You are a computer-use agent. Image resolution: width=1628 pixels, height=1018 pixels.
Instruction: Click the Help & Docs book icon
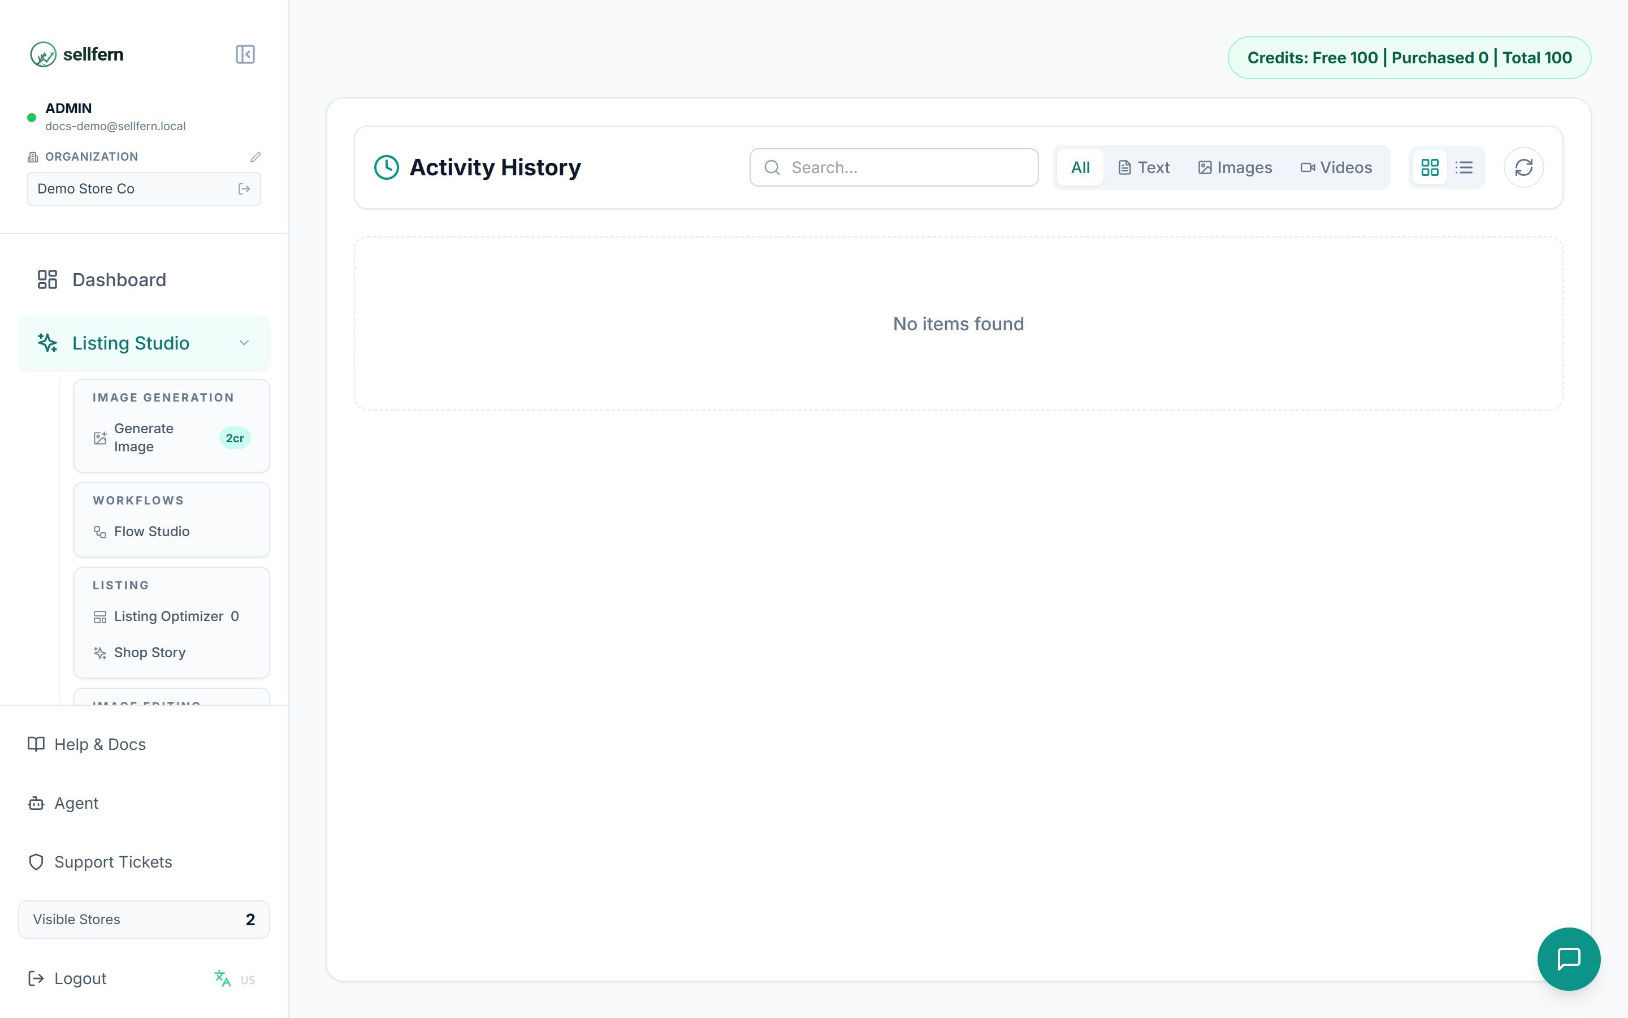point(36,745)
